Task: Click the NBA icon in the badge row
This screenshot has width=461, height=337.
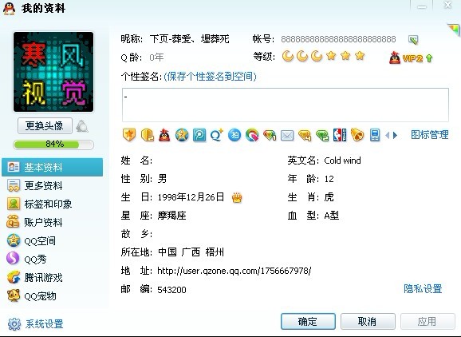Action: coord(340,135)
